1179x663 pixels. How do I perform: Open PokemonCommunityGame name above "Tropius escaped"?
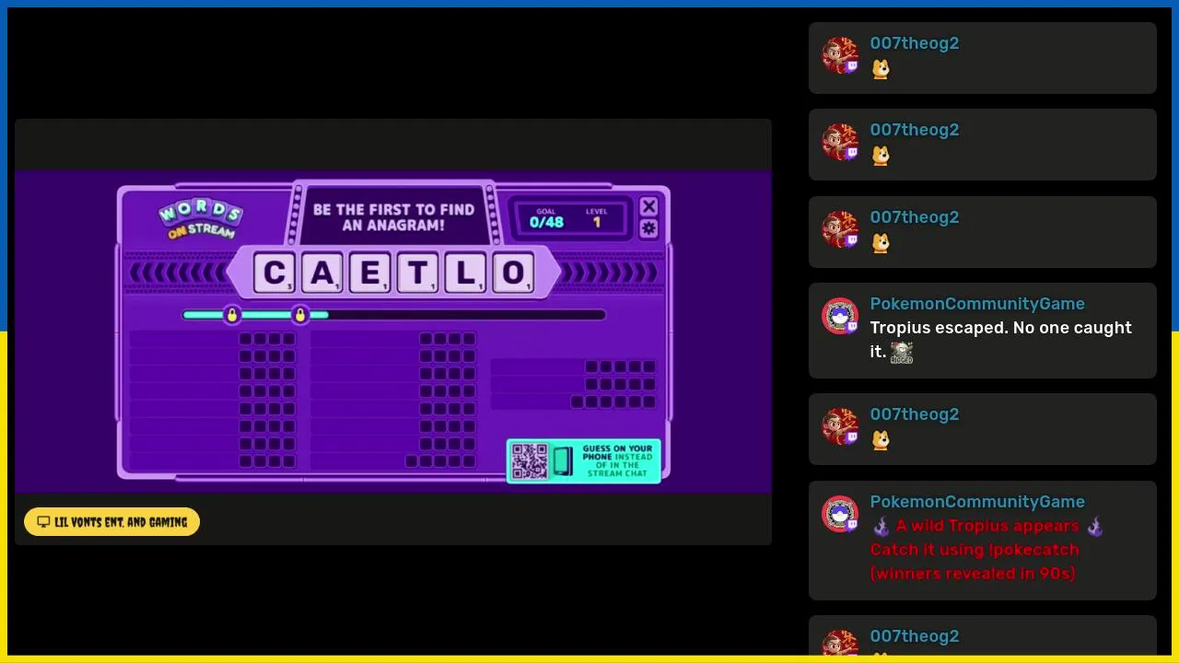pyautogui.click(x=977, y=304)
